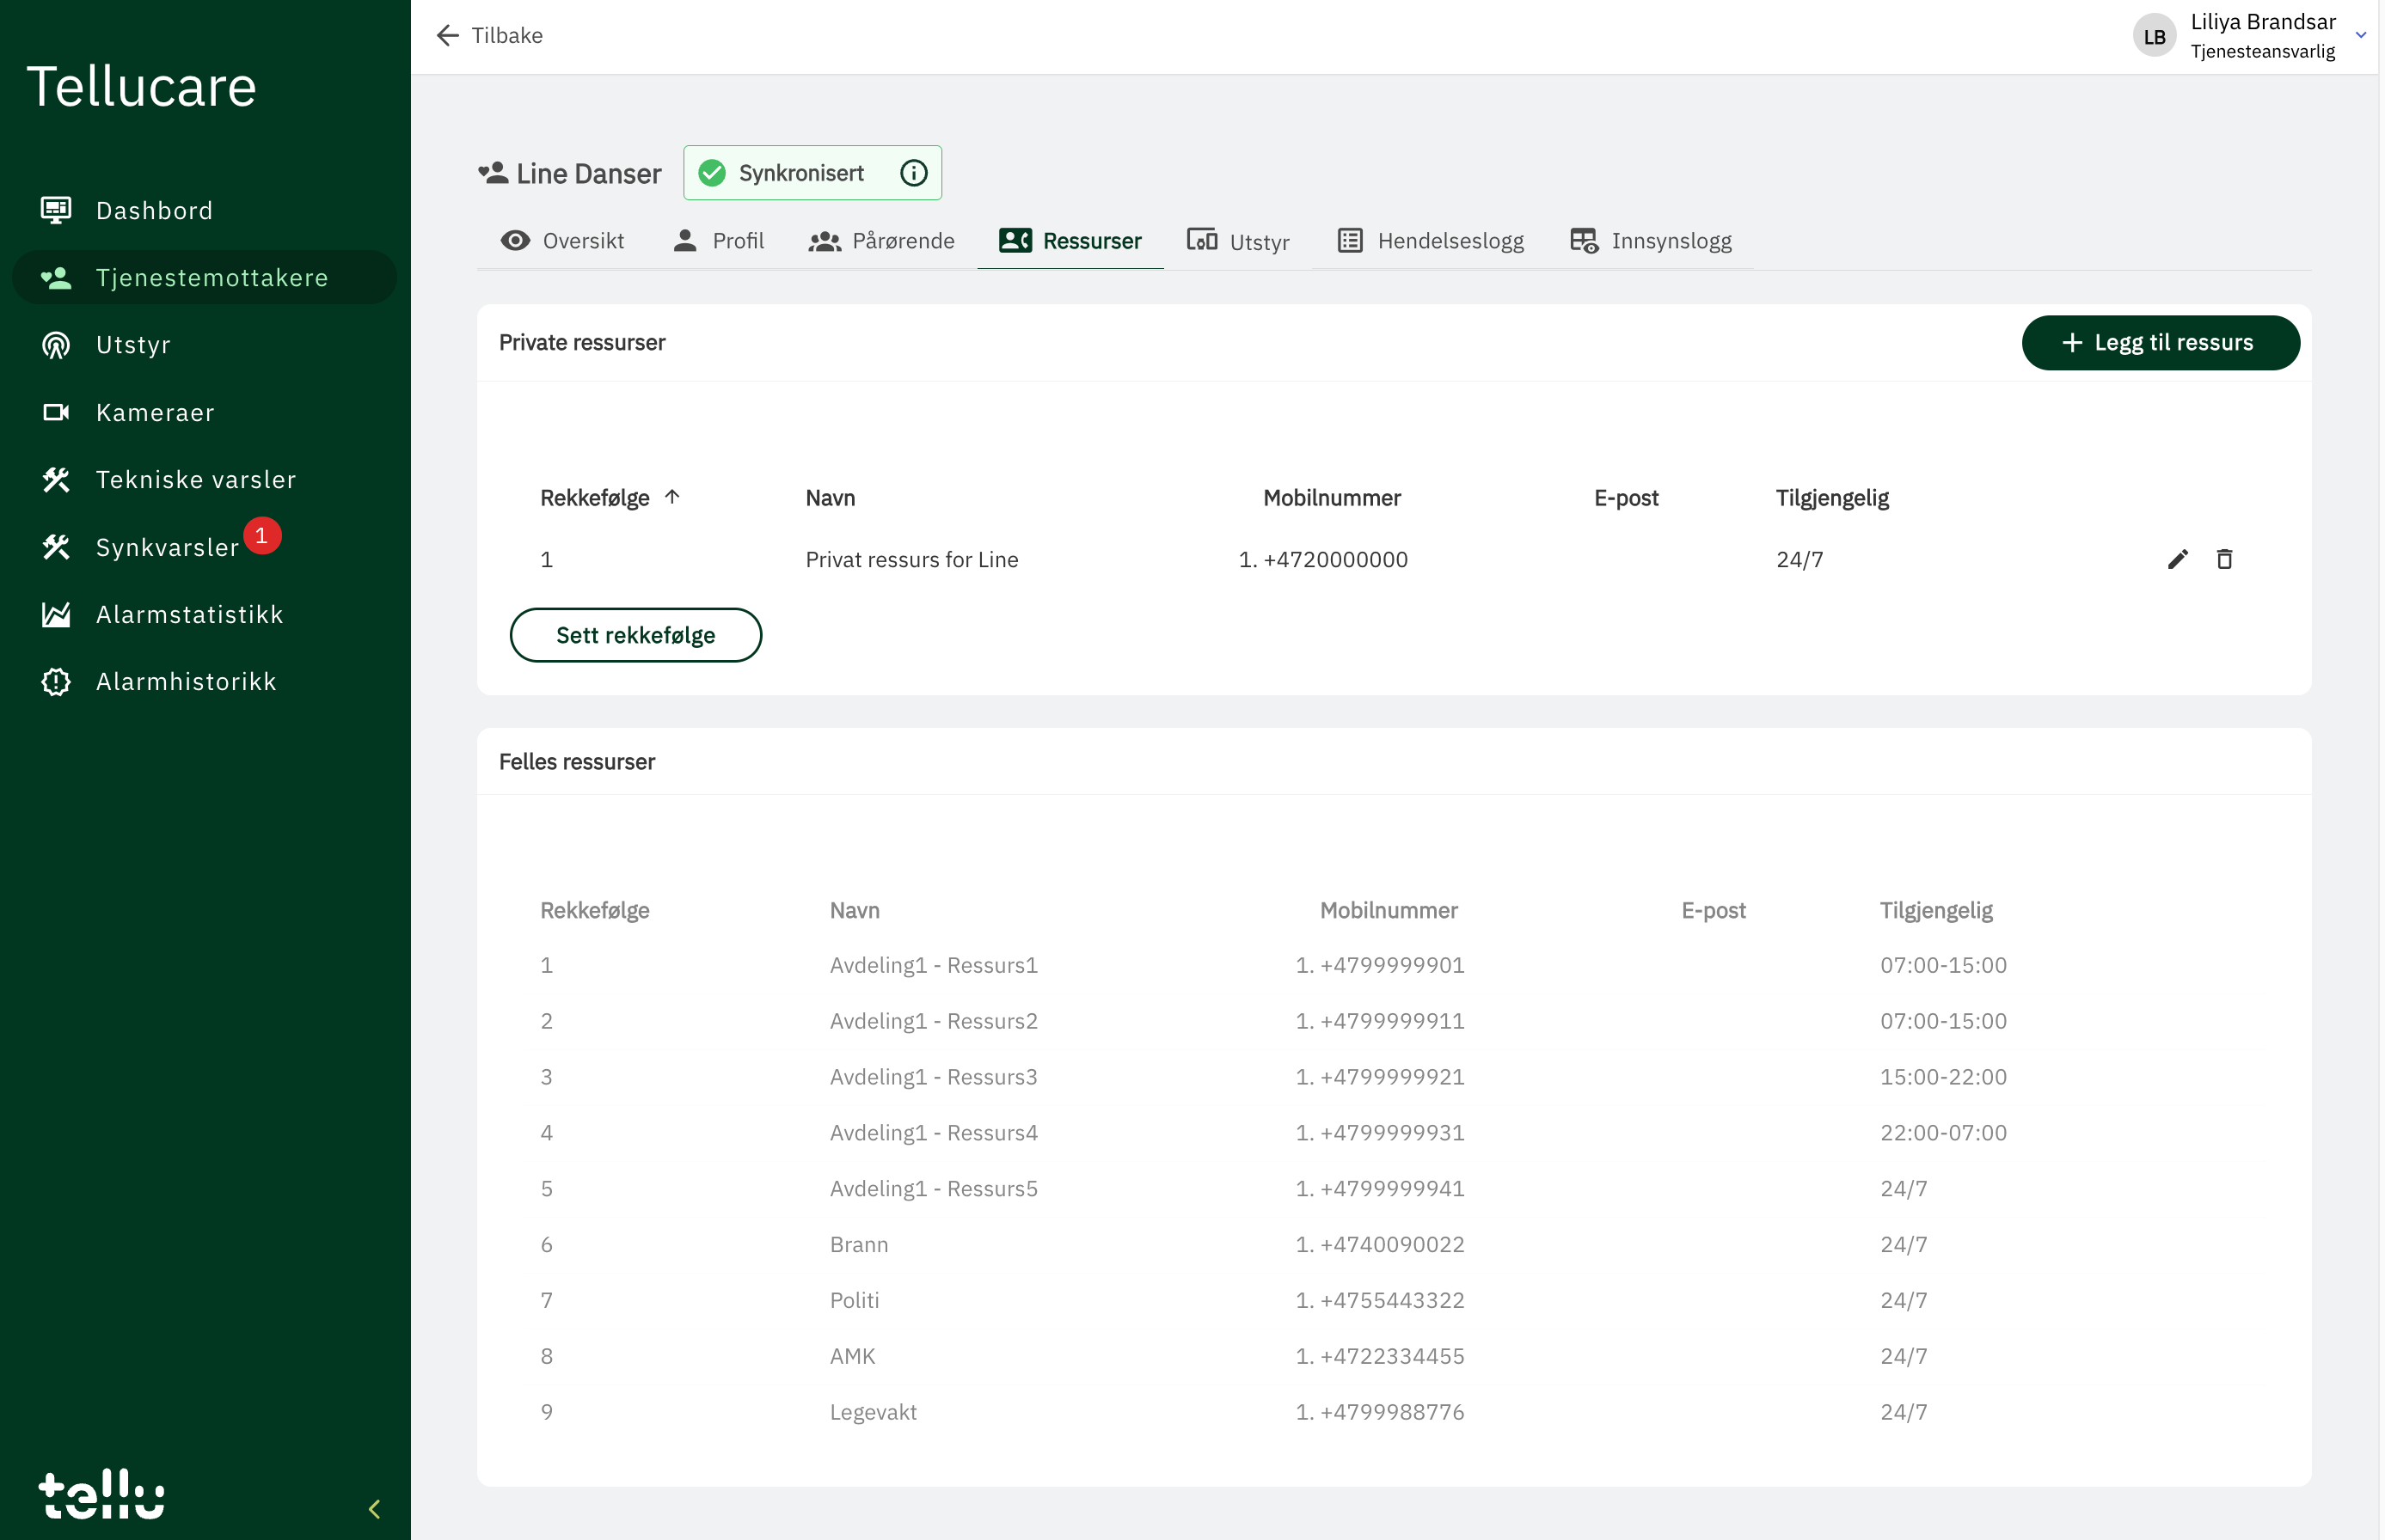Click Avdeling1 - Ressurs2 row
2385x1540 pixels.
1394,1021
